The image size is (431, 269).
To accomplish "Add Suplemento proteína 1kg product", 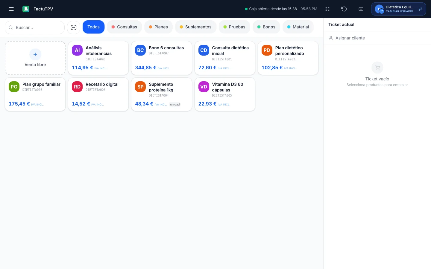I will (x=162, y=94).
